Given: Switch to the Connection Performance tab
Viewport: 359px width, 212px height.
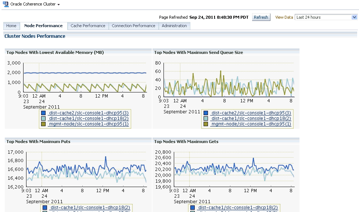Looking at the screenshot, I should (x=133, y=26).
